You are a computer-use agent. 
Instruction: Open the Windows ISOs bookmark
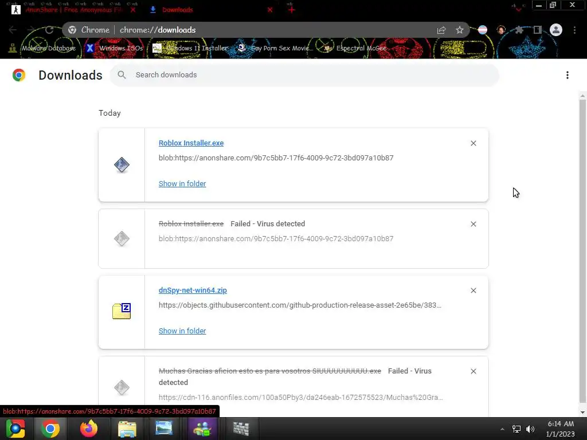[x=114, y=48]
